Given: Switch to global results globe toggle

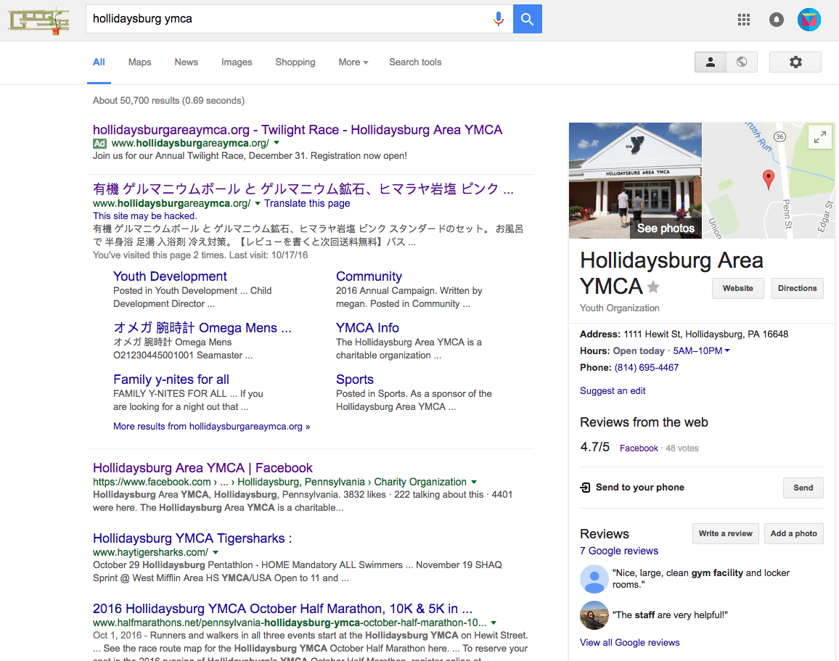Looking at the screenshot, I should (742, 62).
